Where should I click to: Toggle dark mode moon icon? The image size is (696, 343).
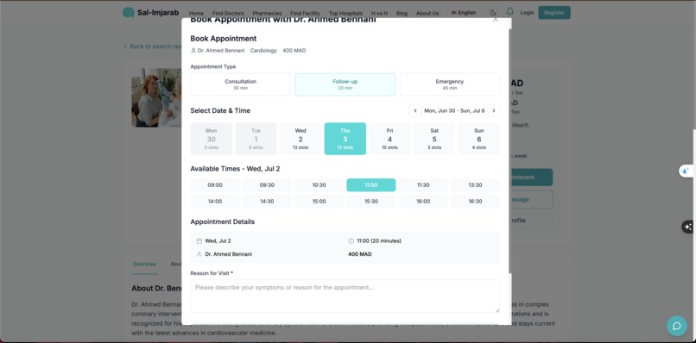click(494, 13)
